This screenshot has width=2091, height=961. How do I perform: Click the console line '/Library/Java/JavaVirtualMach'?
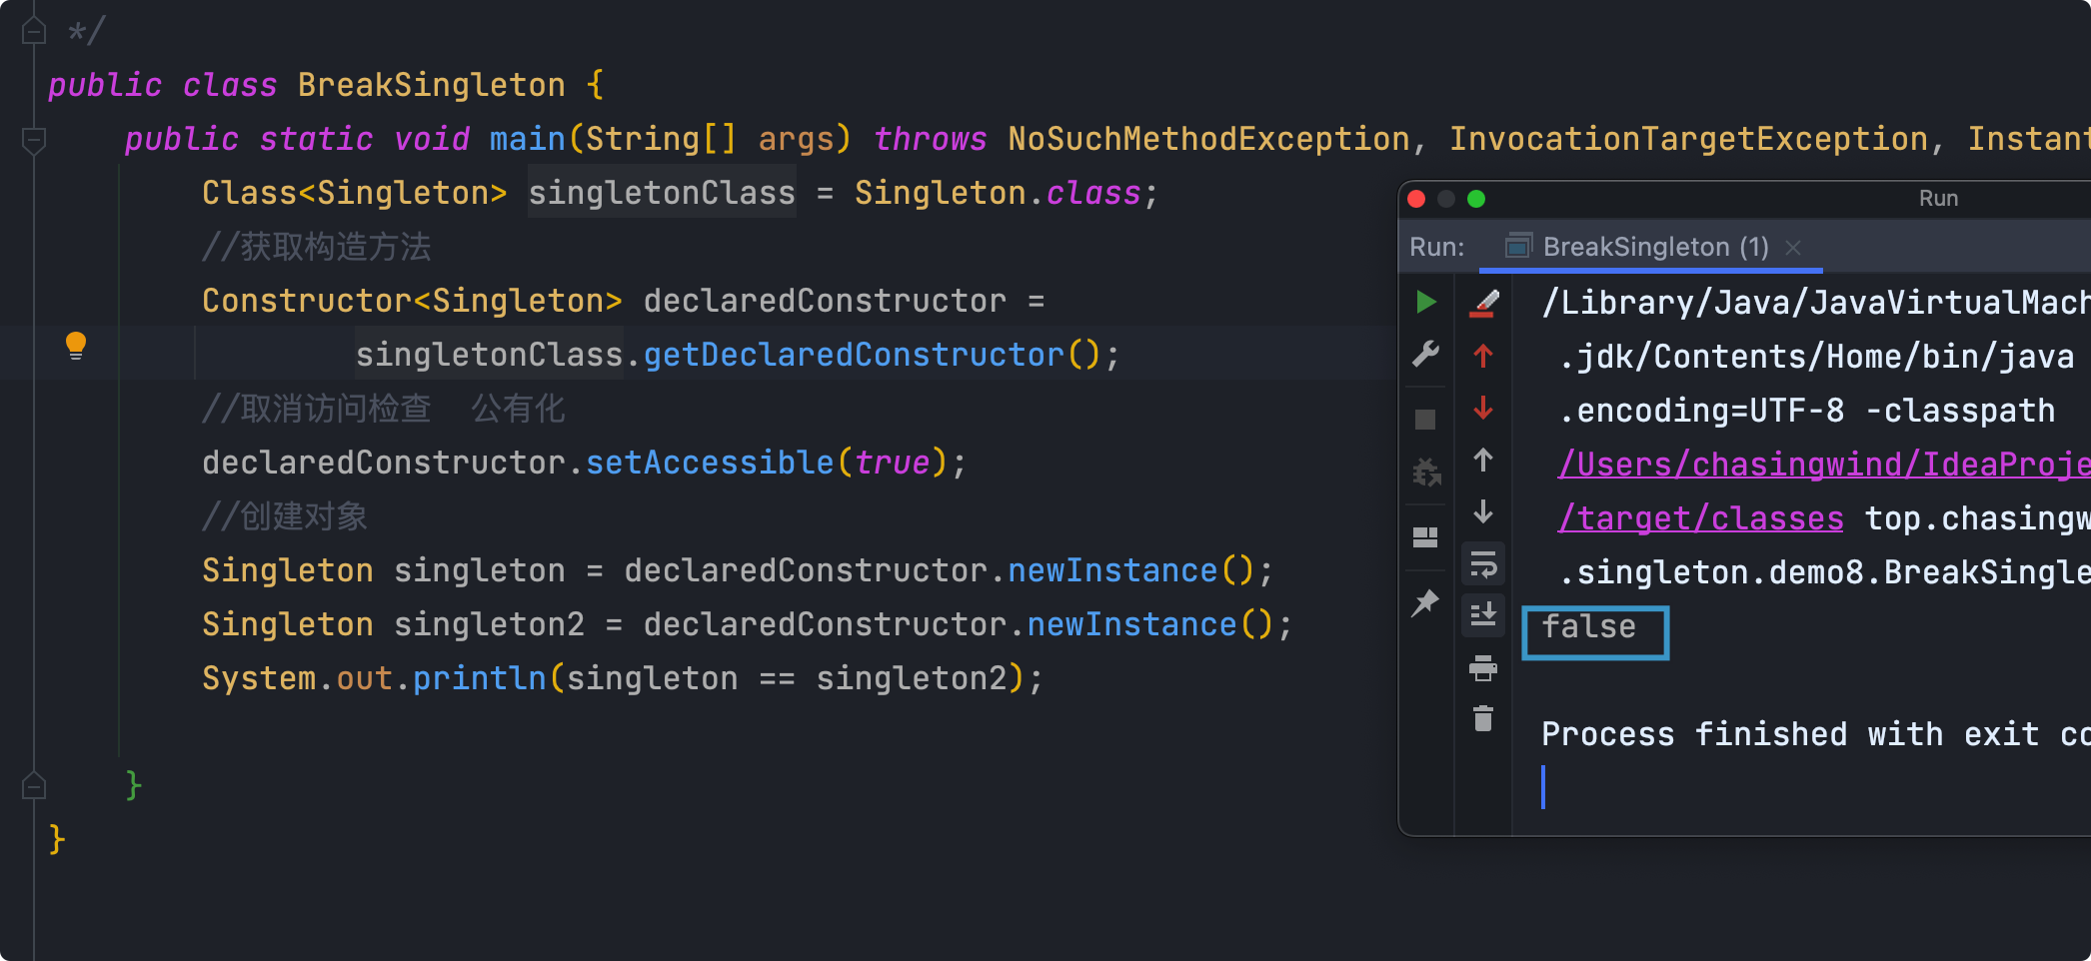1815,303
